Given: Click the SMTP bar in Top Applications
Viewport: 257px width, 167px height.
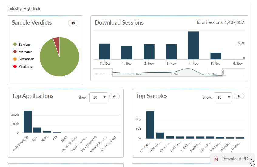Looking at the screenshot, I should click(x=37, y=130).
